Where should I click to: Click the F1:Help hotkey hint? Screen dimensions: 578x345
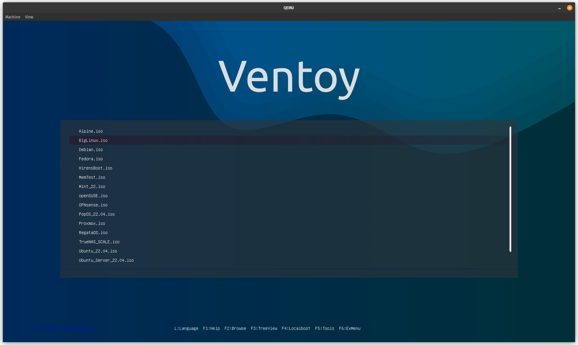point(212,328)
